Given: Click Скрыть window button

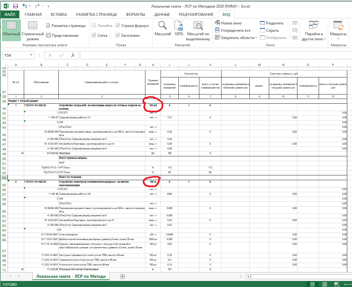Looking at the screenshot, I should pos(269,30).
